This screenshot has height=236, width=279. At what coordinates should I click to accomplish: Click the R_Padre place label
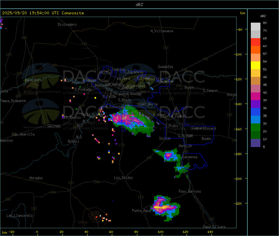pos(178,116)
